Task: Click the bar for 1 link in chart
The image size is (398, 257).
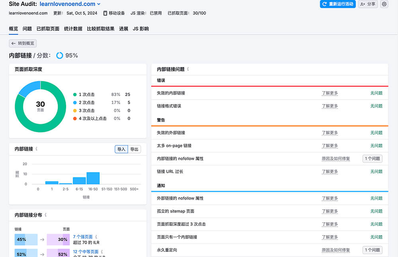Action: [x=52, y=182]
